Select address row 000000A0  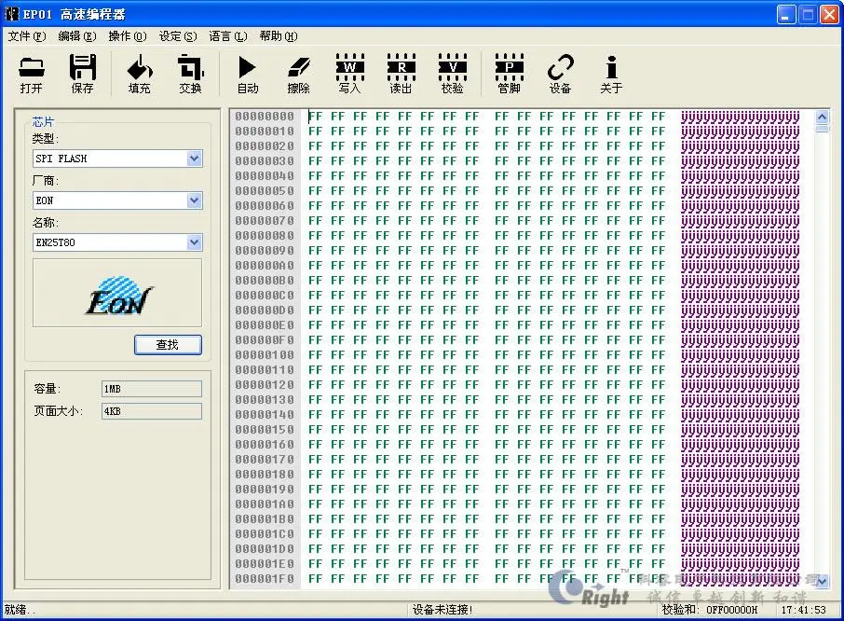(x=265, y=266)
